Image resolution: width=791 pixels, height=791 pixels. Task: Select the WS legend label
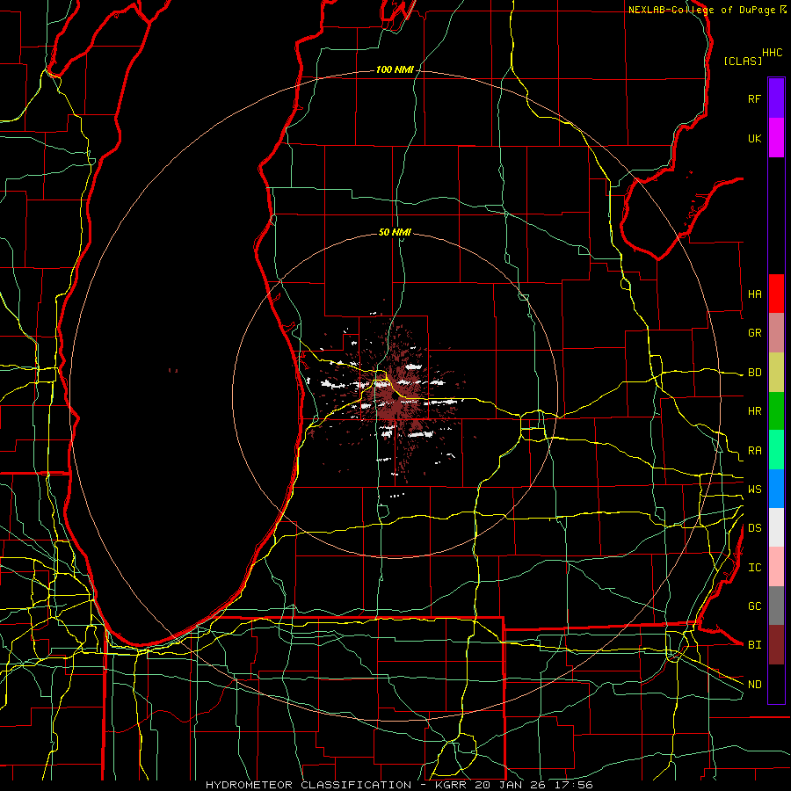tap(754, 490)
